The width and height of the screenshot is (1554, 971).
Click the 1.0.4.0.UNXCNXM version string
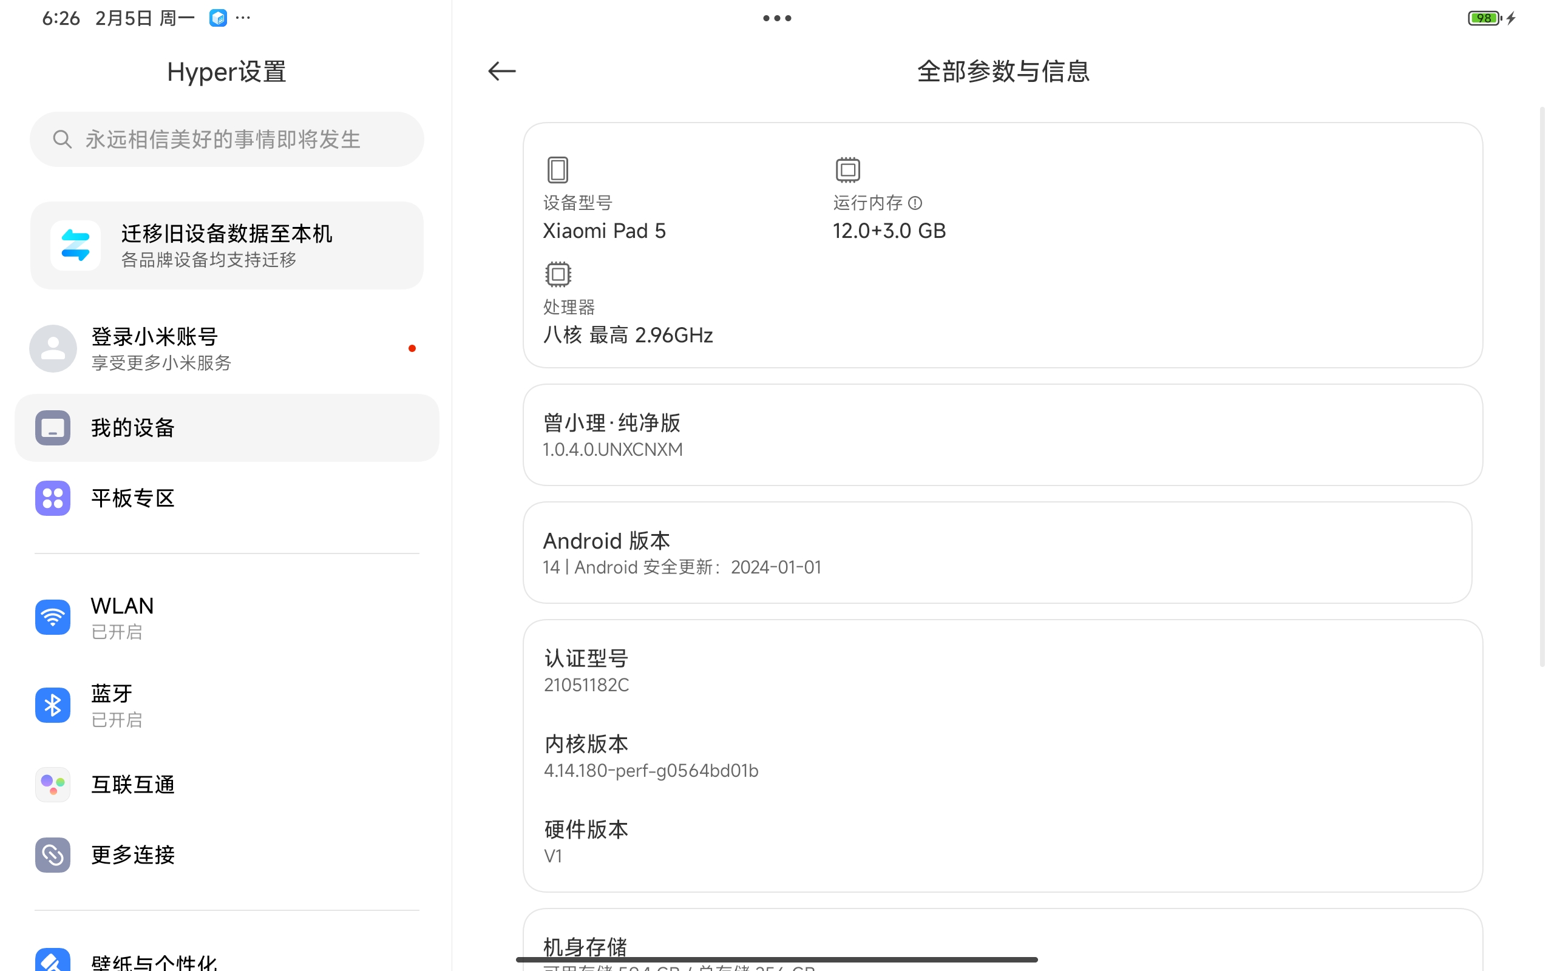click(x=612, y=449)
